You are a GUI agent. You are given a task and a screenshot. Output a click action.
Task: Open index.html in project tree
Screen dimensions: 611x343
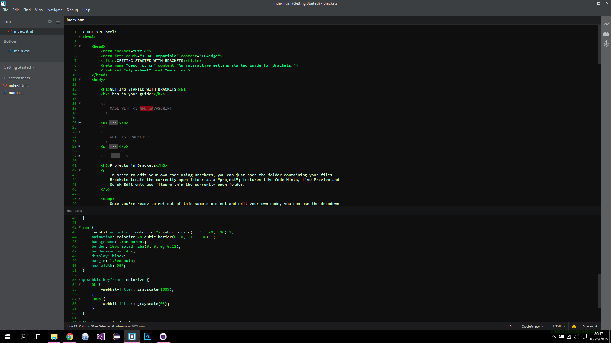[18, 85]
